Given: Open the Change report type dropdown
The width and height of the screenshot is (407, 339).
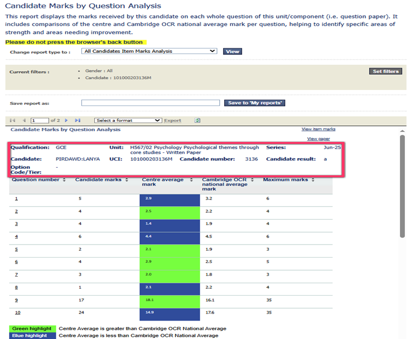Looking at the screenshot, I should click(x=150, y=52).
